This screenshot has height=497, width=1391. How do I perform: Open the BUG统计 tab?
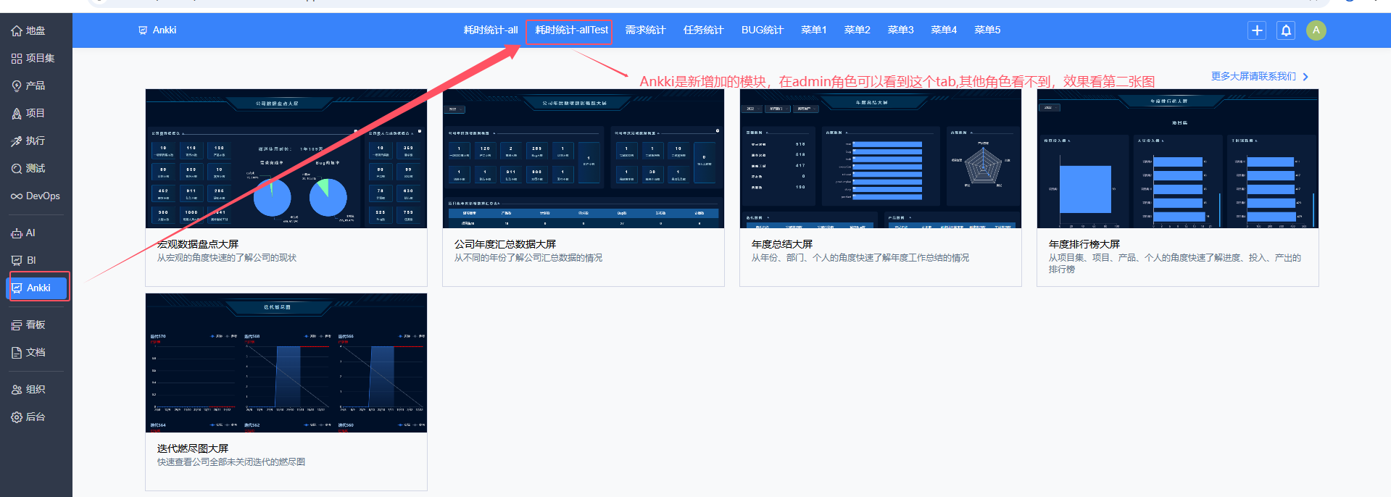click(x=762, y=30)
